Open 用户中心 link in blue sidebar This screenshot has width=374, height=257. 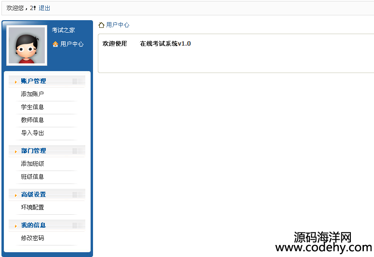(72, 44)
